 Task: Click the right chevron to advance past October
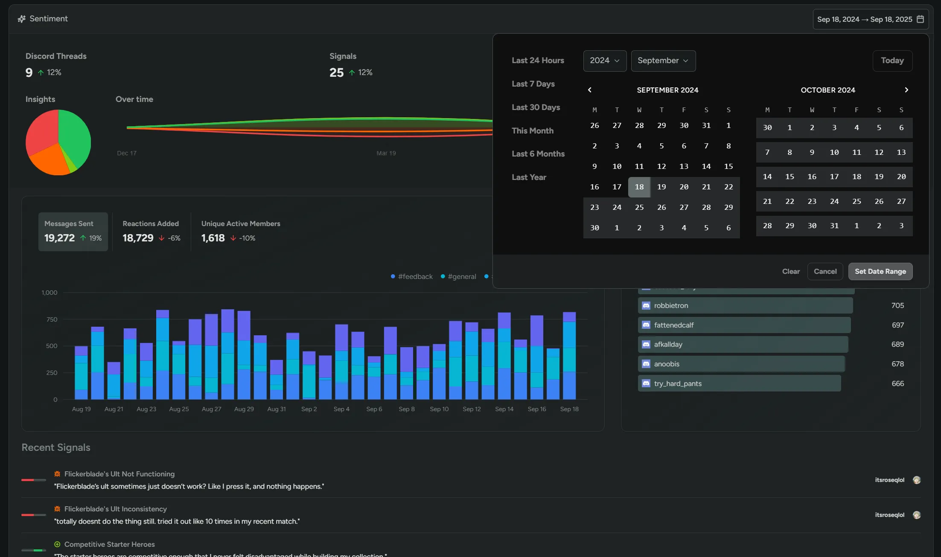tap(906, 90)
